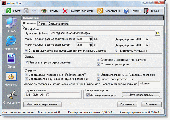Toggle Скрыть папку программы checkbox
This screenshot has height=120, width=170.
pyautogui.click(x=98, y=79)
